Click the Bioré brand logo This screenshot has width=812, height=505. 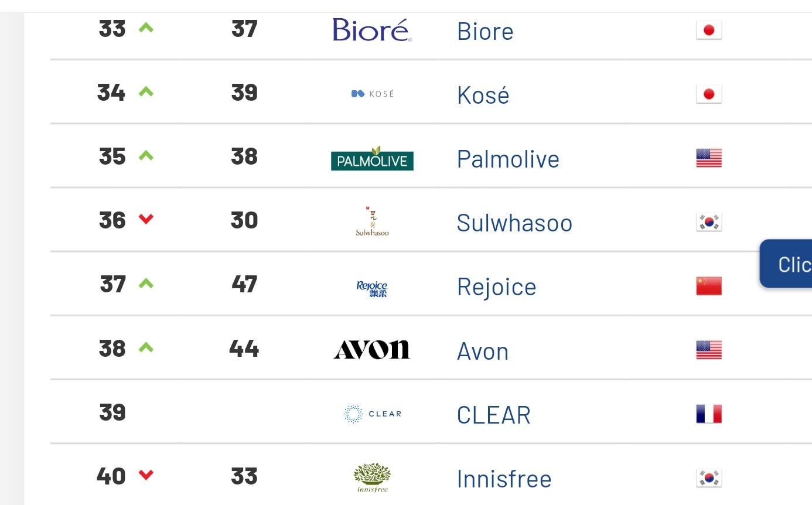click(x=372, y=30)
